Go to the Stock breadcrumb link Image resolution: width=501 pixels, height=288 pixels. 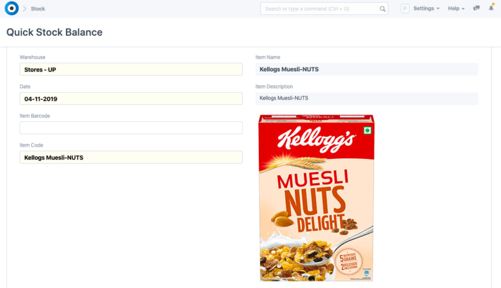click(x=38, y=8)
